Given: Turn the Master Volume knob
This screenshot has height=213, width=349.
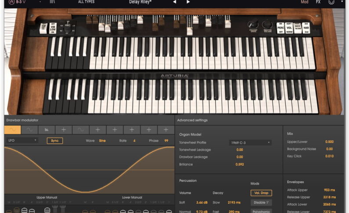Looking at the screenshot, I should [x=267, y=25].
